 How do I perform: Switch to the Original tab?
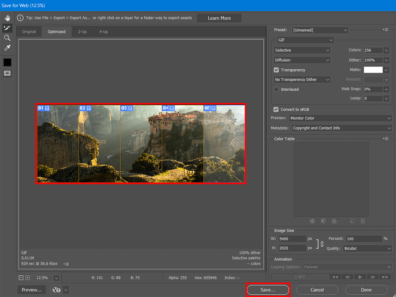pos(29,32)
